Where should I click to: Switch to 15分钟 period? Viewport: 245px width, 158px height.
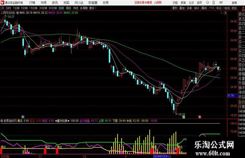click(33, 8)
